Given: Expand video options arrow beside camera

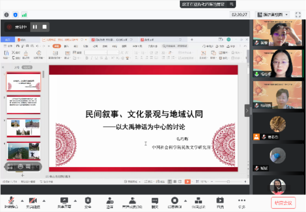Looking at the screenshot, I should [44, 200].
